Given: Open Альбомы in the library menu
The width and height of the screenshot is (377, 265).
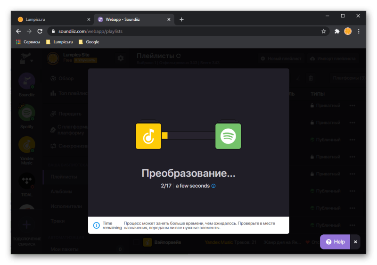Looking at the screenshot, I should pos(61,191).
